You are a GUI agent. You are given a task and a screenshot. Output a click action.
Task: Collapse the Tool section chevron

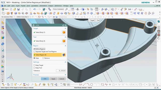(65, 37)
